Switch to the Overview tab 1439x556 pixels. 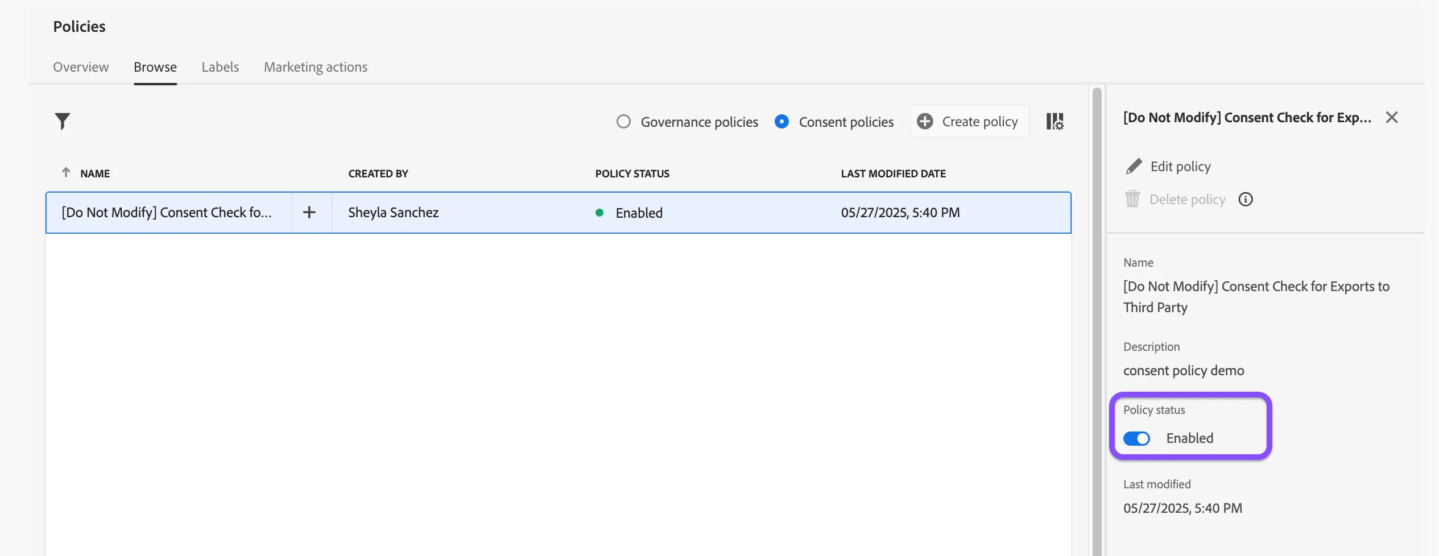[81, 67]
